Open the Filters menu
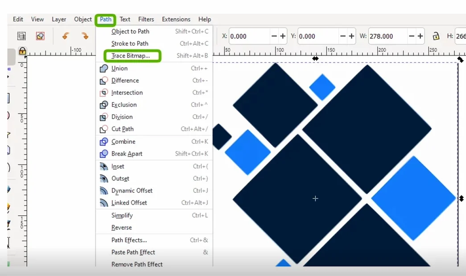The width and height of the screenshot is (466, 276). tap(146, 19)
